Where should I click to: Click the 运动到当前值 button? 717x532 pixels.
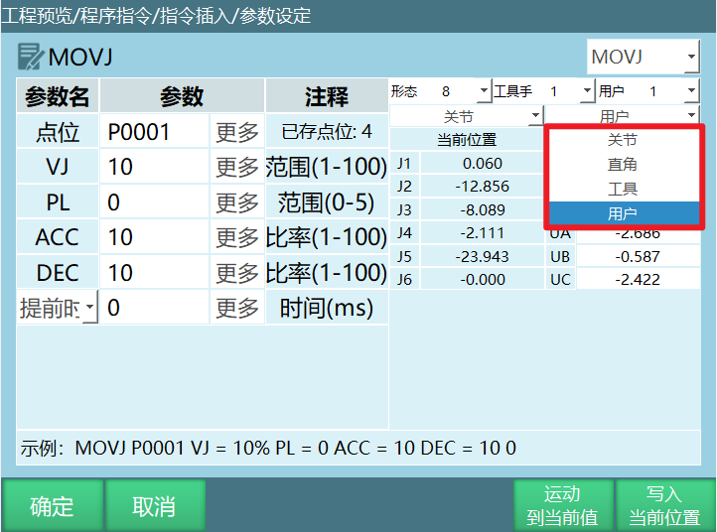pos(562,505)
